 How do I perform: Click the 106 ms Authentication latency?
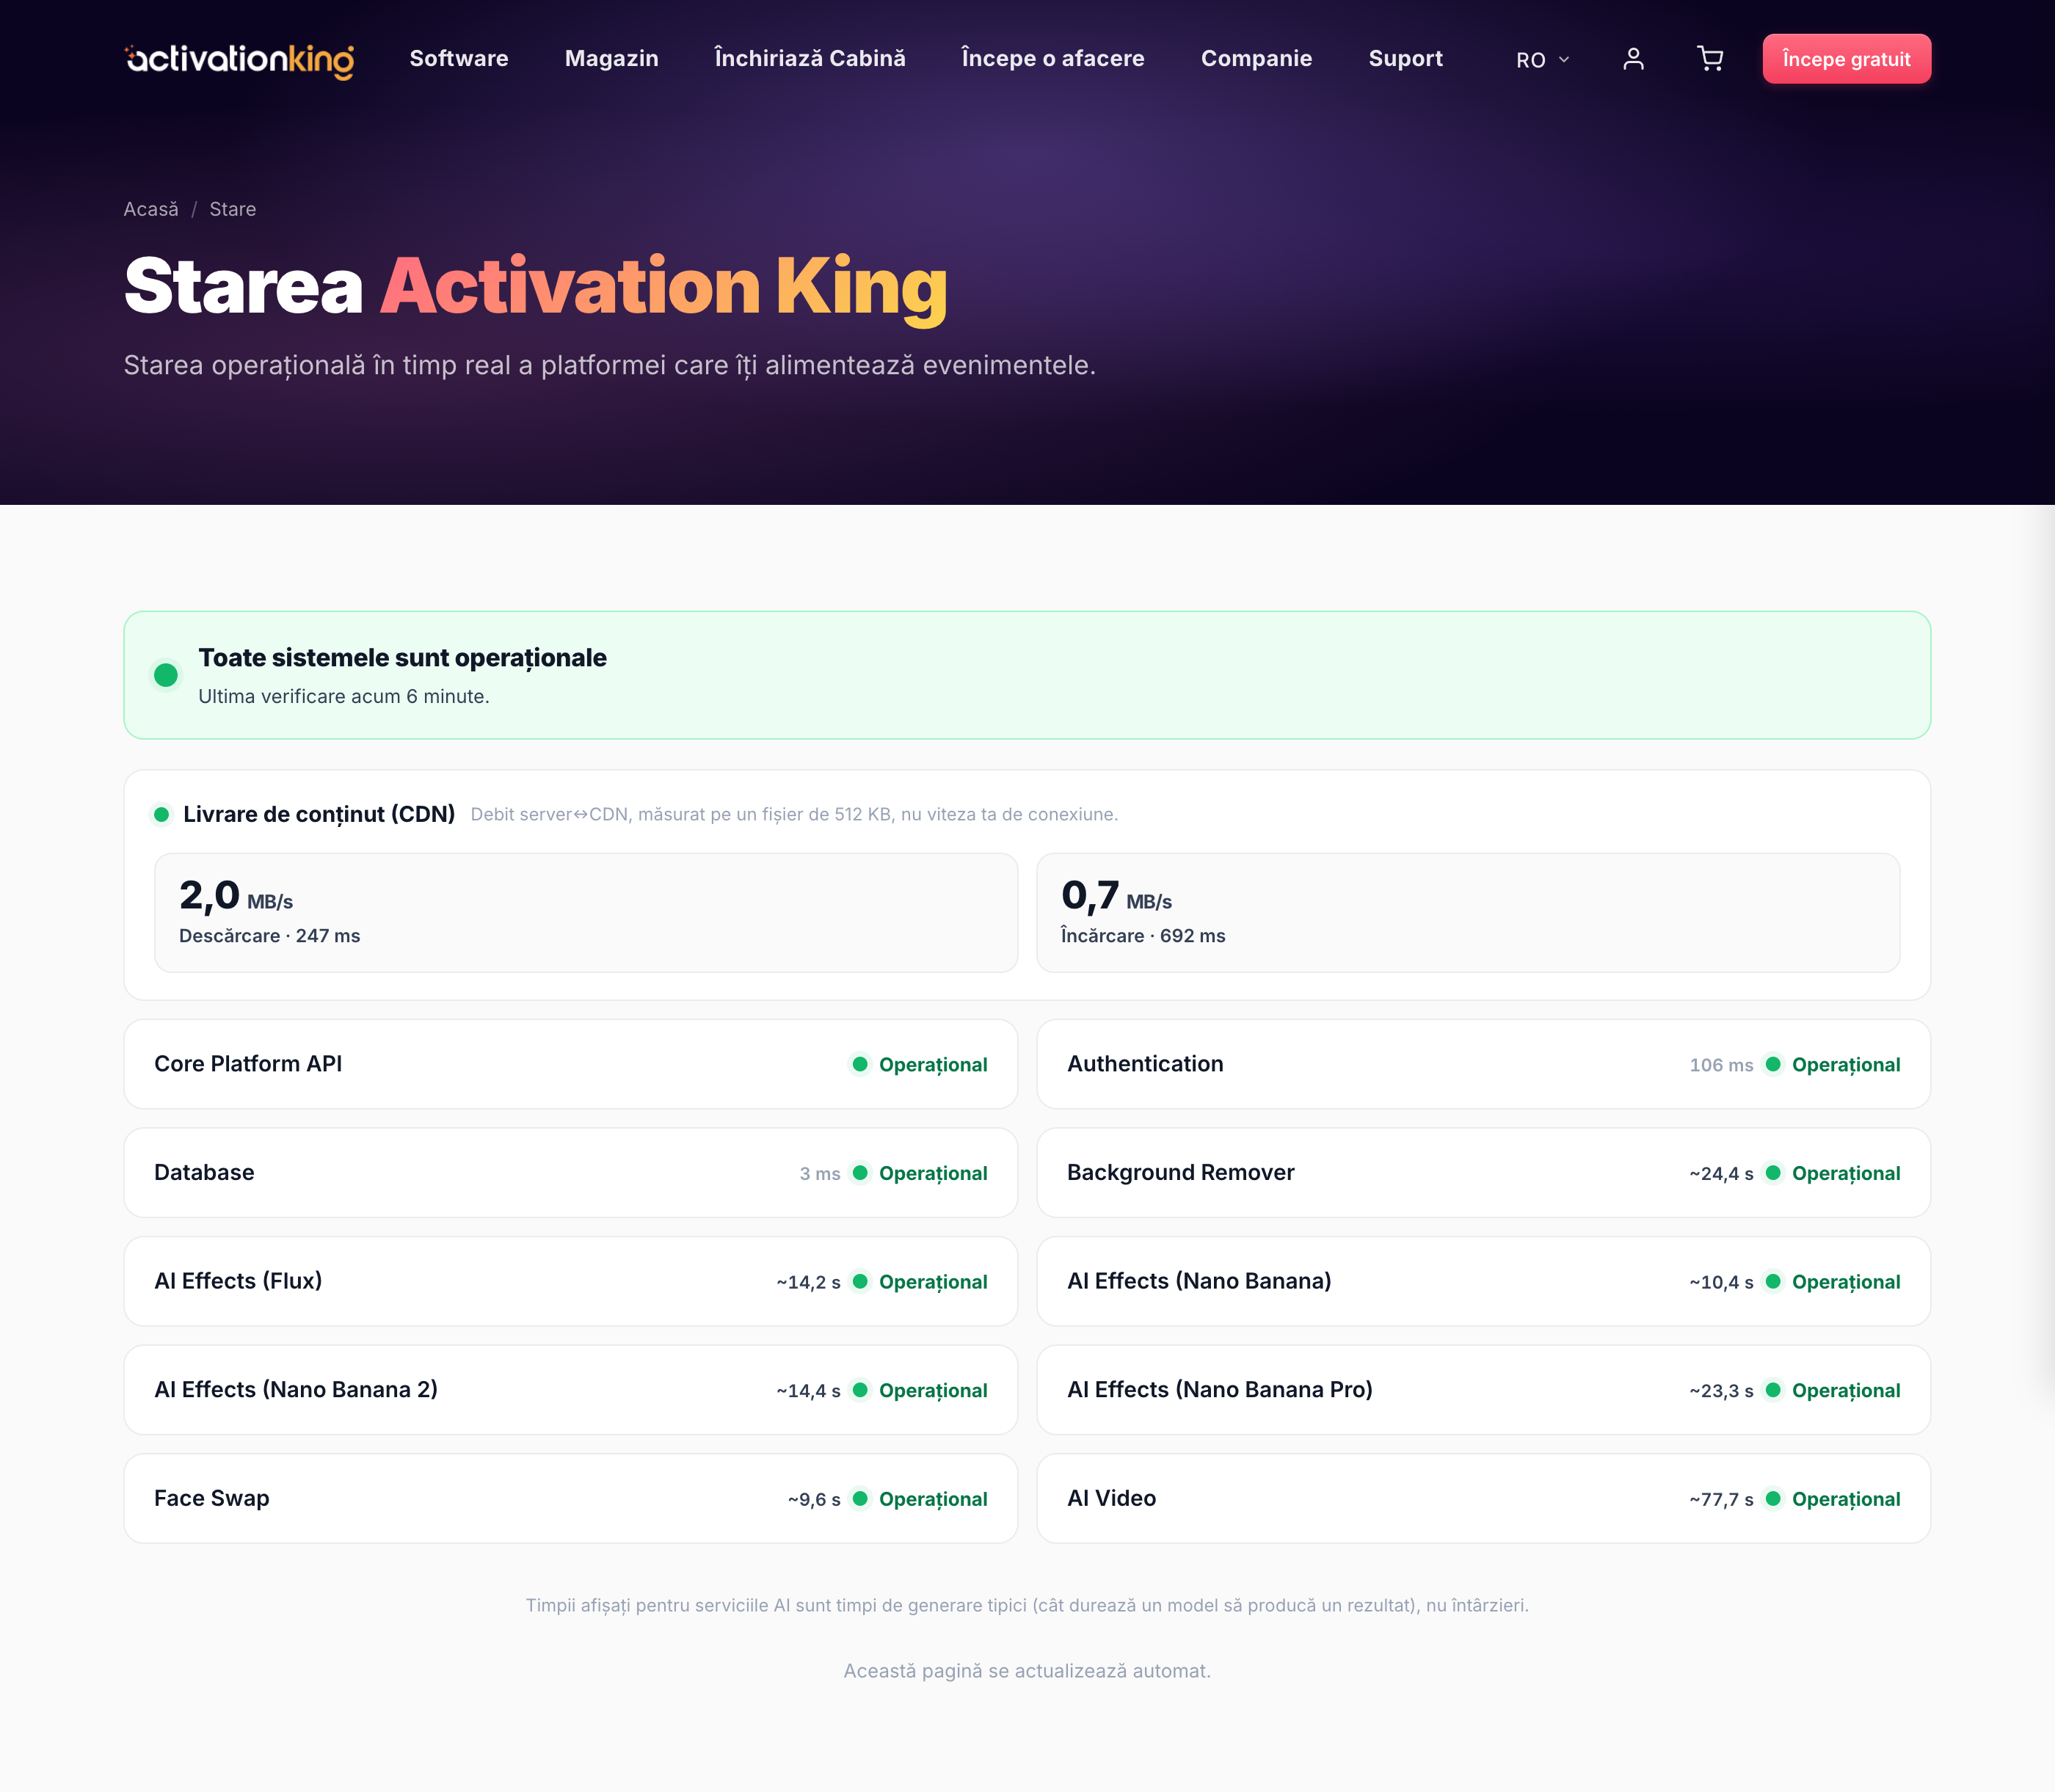point(1721,1065)
